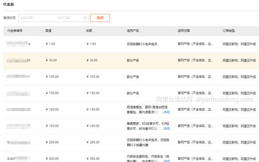Focus the 结束日期 end date input

(64, 18)
